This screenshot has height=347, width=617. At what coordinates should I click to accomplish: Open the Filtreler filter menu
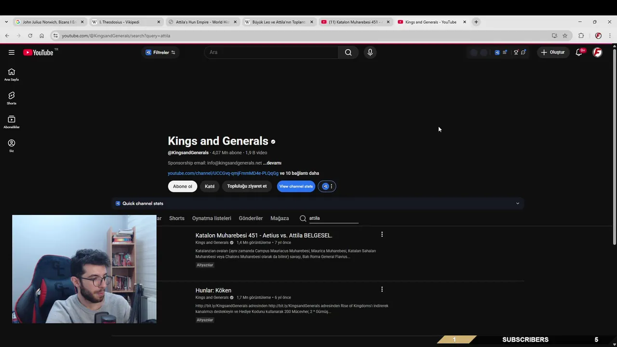[x=161, y=53]
